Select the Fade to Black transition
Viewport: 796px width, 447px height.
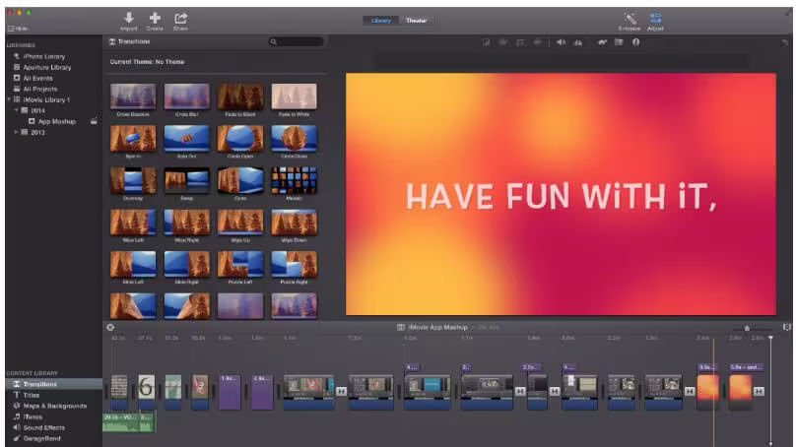coord(240,96)
